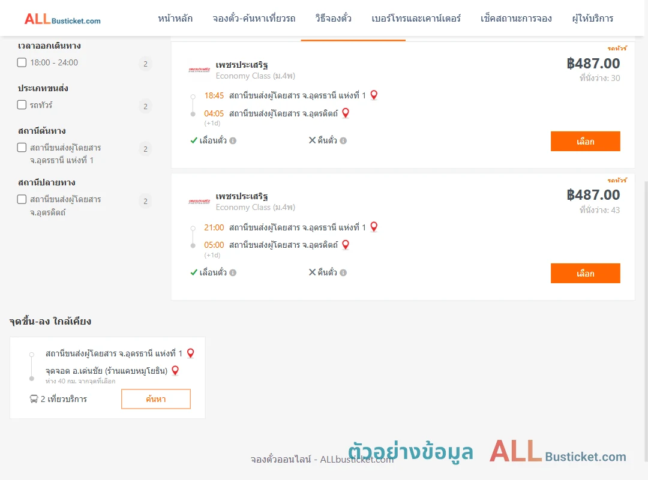
Task: Open วิธีจองตั๋ว menu item
Action: click(x=333, y=18)
